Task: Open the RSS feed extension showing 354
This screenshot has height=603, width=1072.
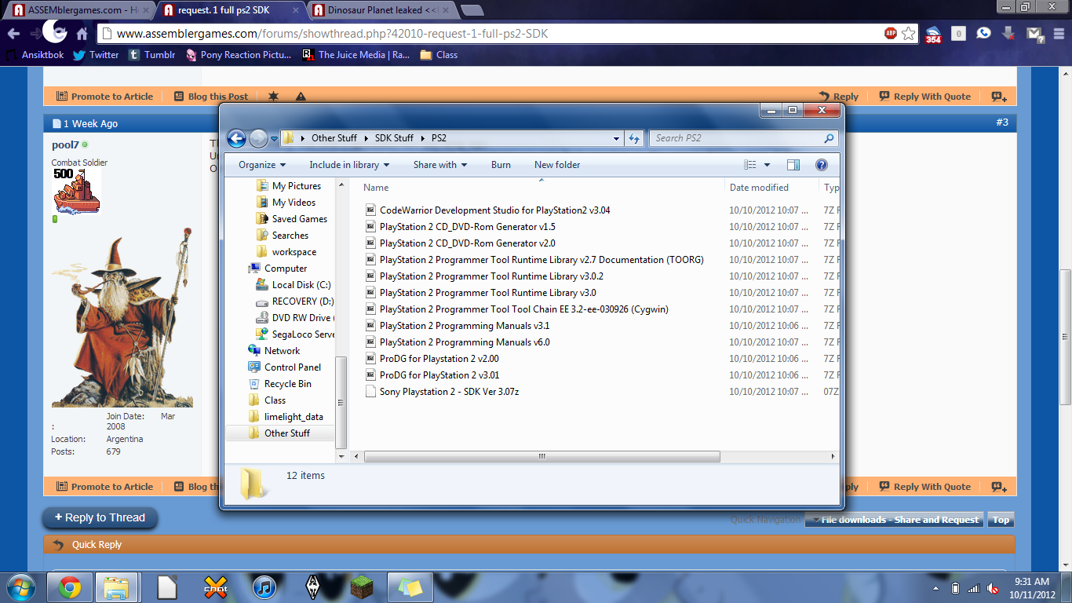Action: (933, 34)
